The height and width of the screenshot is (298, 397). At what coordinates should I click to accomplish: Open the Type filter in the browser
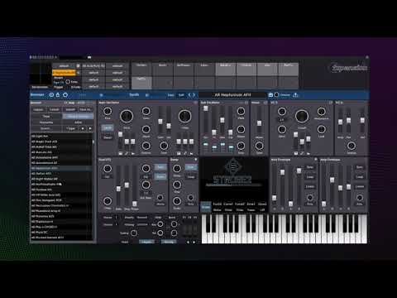[46, 116]
